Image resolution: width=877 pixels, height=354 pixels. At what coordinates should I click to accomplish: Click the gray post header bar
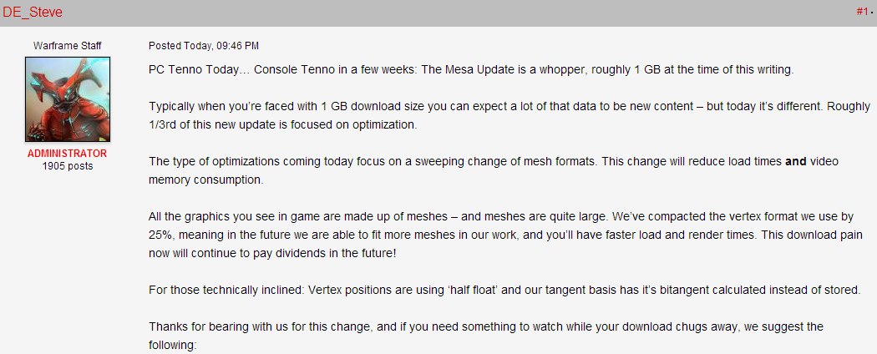[x=438, y=13]
